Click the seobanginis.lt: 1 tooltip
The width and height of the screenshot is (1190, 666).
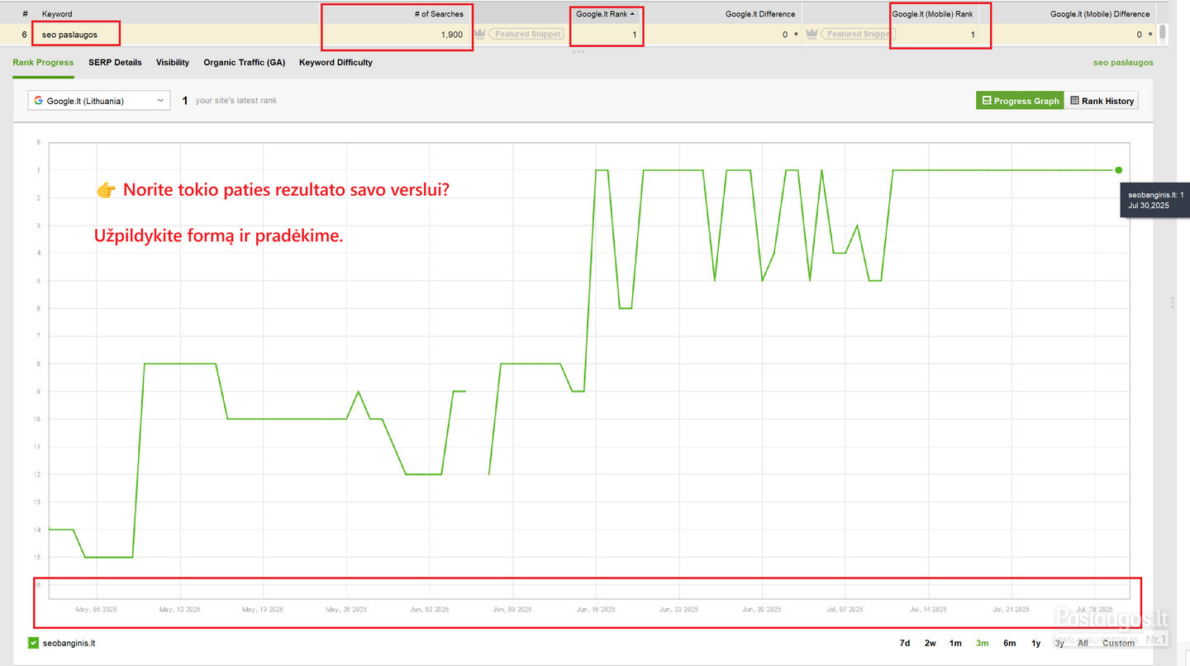coord(1154,200)
